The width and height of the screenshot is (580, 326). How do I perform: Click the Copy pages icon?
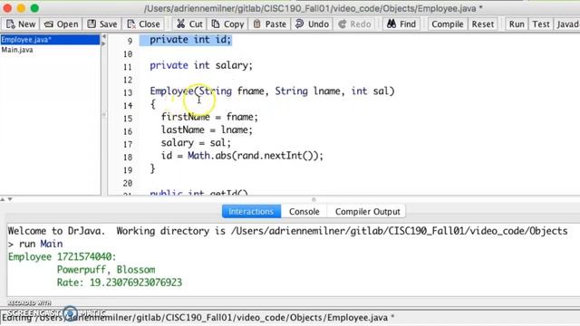(x=216, y=24)
